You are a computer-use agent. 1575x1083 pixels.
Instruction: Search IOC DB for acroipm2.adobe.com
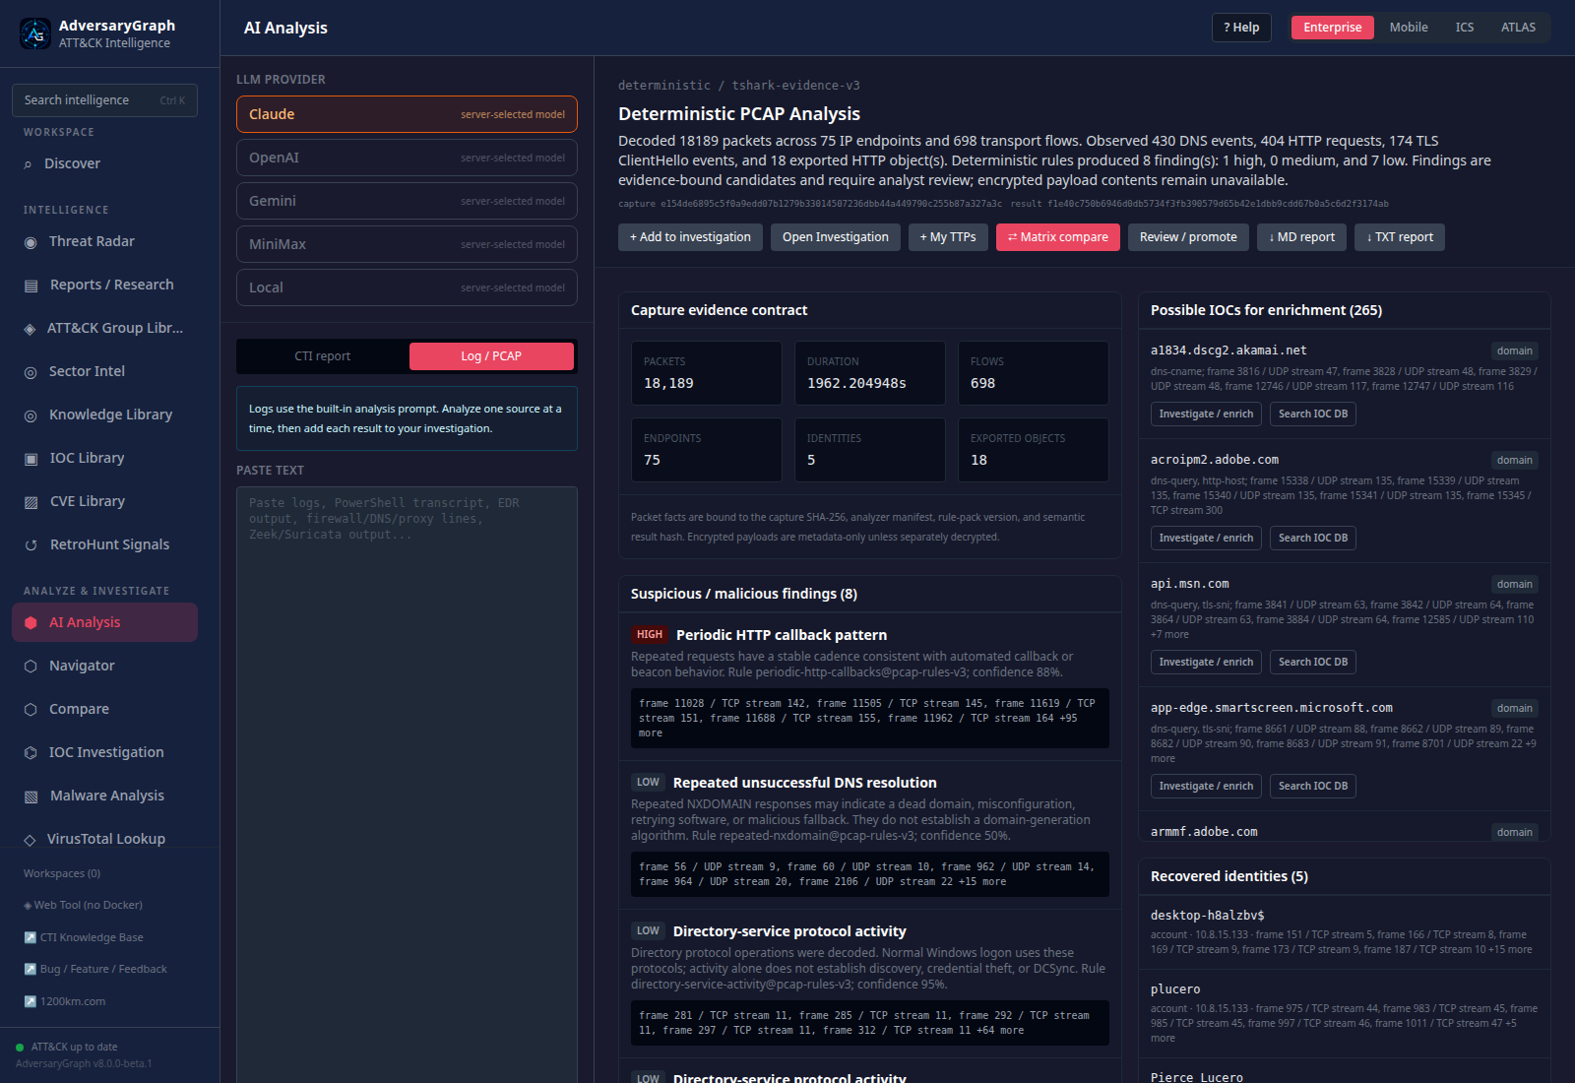pos(1313,539)
